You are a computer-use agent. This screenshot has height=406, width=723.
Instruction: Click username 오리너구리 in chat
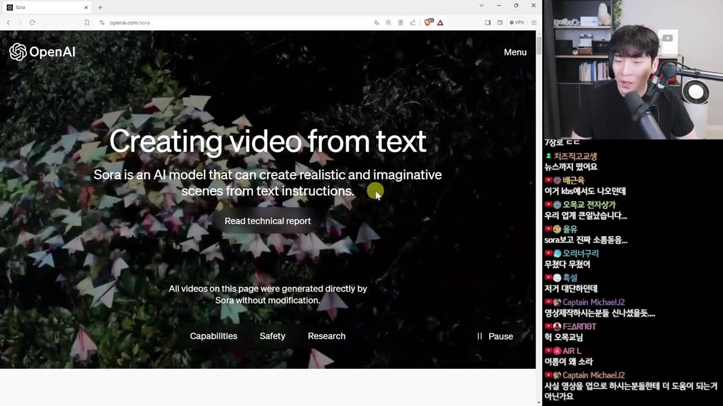(x=581, y=253)
